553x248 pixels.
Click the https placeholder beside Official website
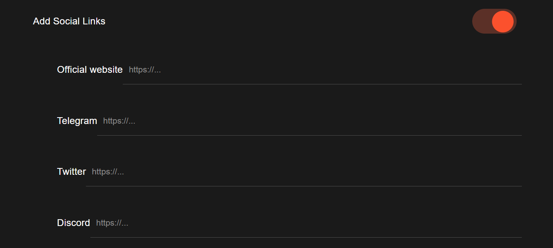click(x=145, y=70)
